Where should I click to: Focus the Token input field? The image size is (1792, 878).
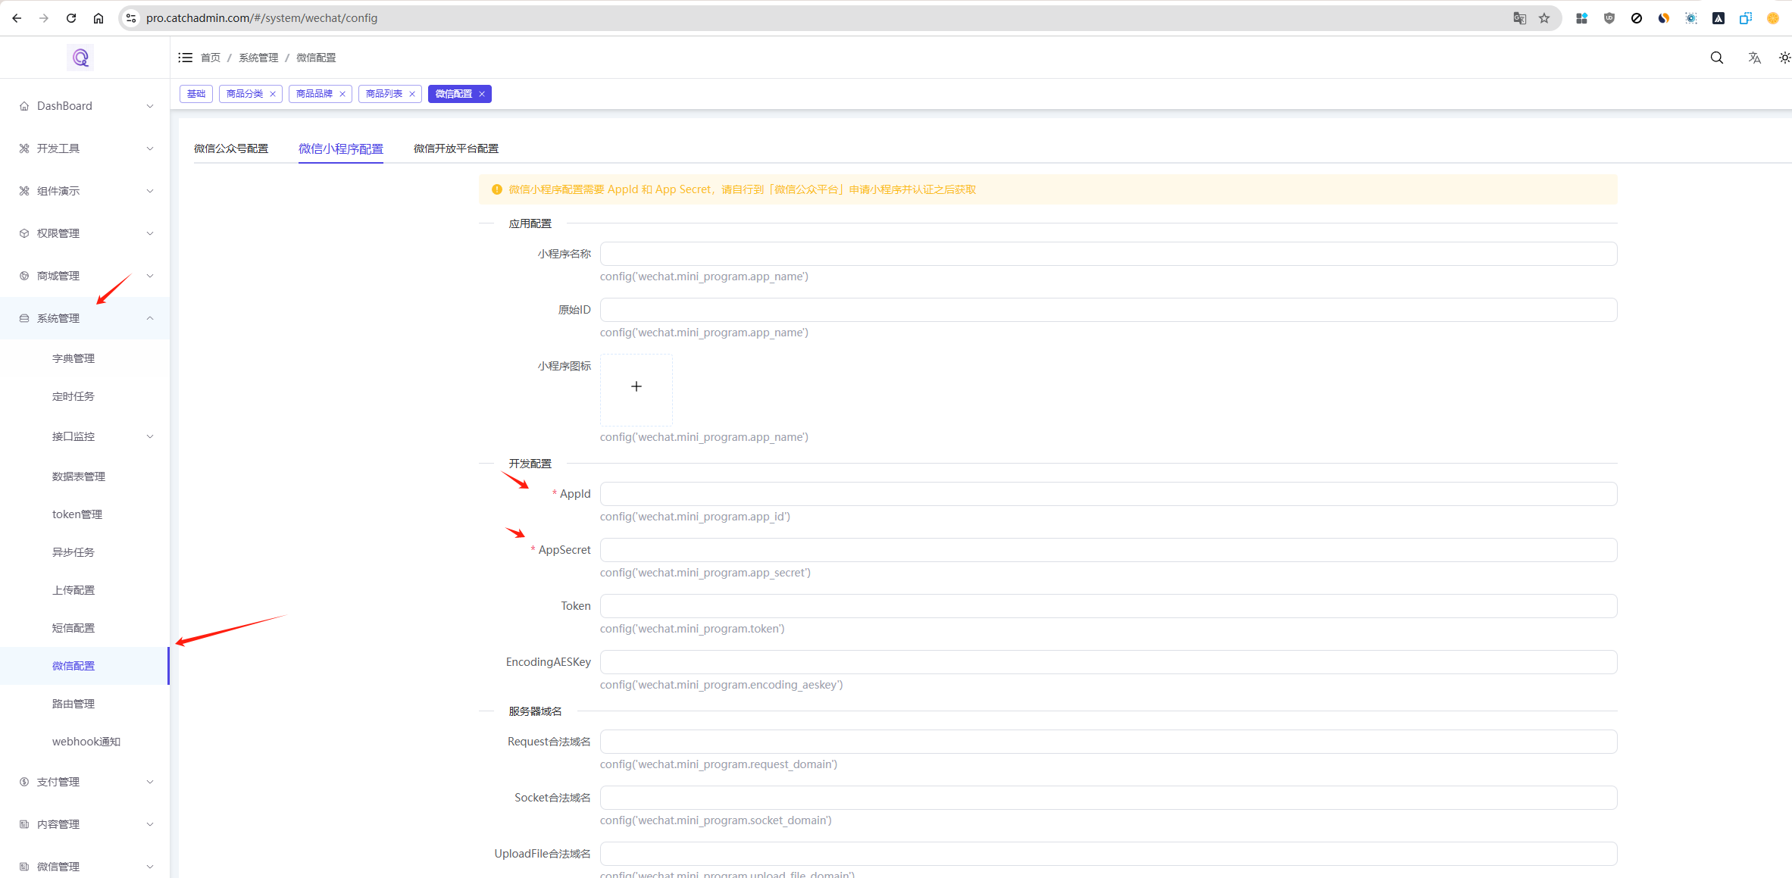1109,606
